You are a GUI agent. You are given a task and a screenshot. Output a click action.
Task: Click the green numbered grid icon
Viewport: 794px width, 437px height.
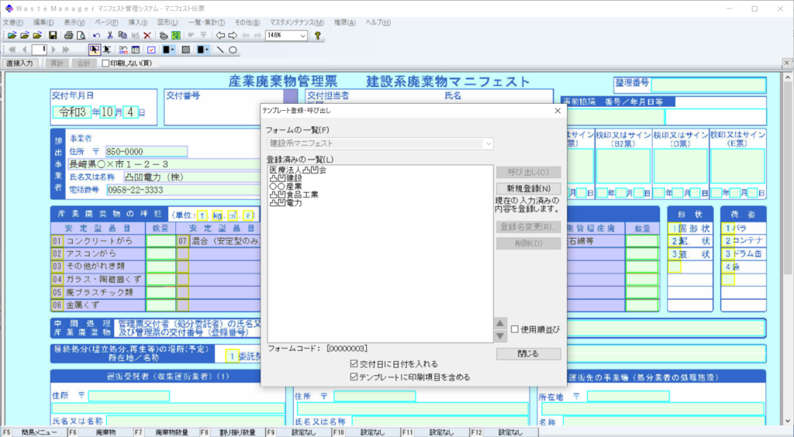tap(176, 36)
